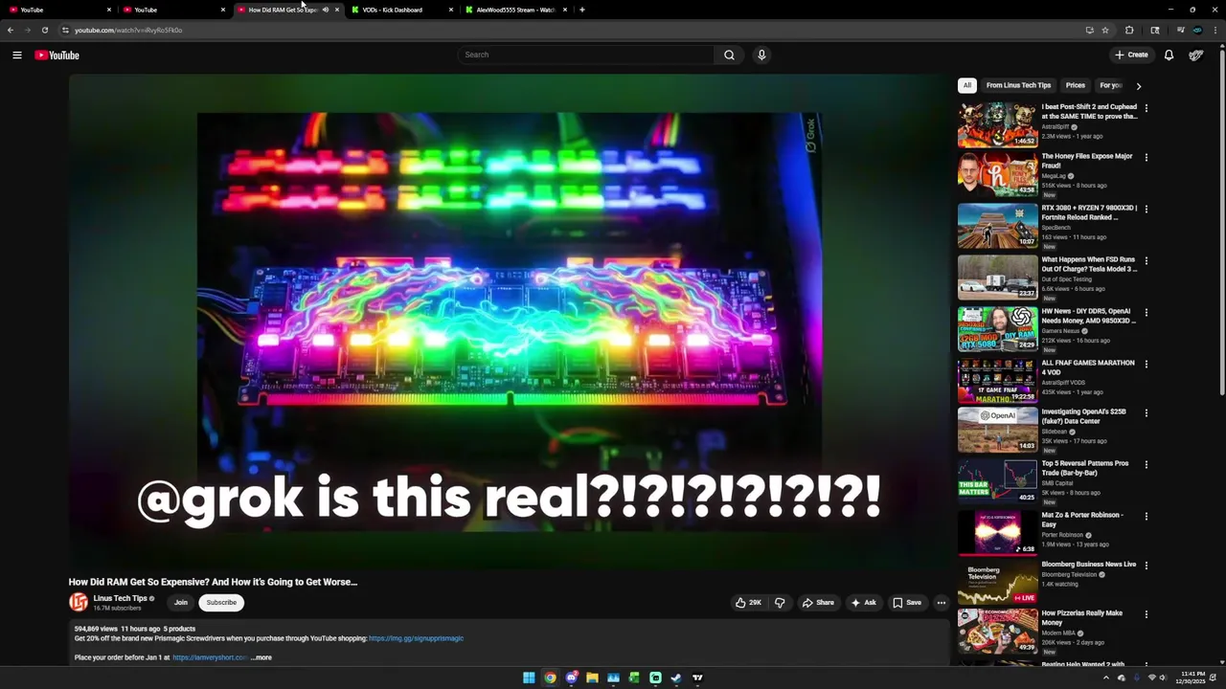Screen dimensions: 1226x689
Task: Share the video
Action: [x=818, y=603]
